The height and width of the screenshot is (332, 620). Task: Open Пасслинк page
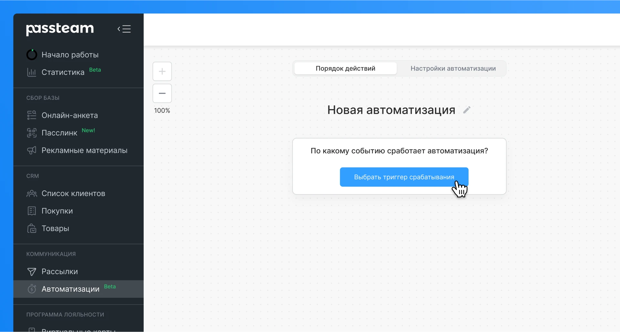[59, 133]
